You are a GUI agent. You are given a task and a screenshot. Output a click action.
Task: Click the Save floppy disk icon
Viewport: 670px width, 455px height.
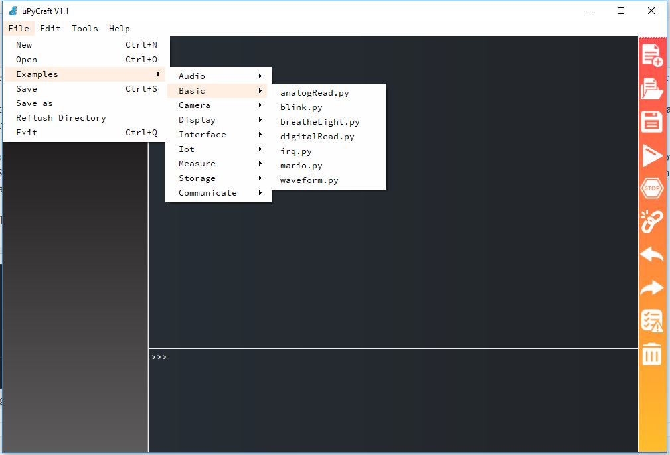click(651, 121)
